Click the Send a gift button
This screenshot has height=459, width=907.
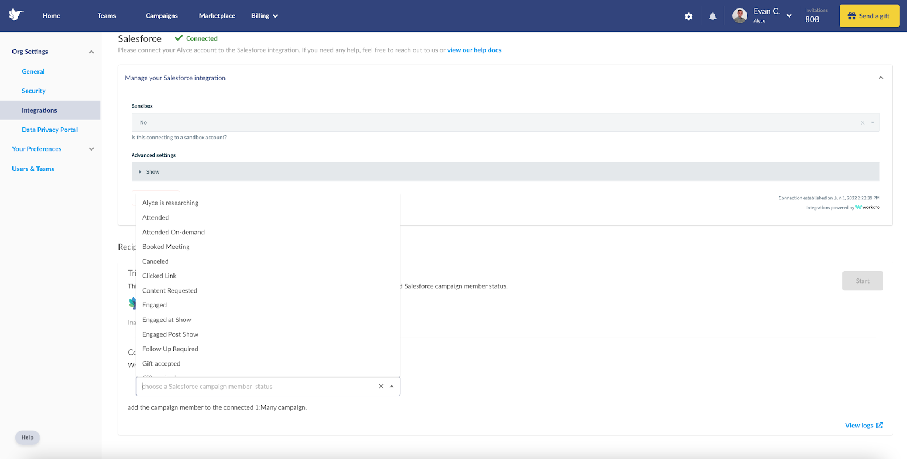(869, 16)
